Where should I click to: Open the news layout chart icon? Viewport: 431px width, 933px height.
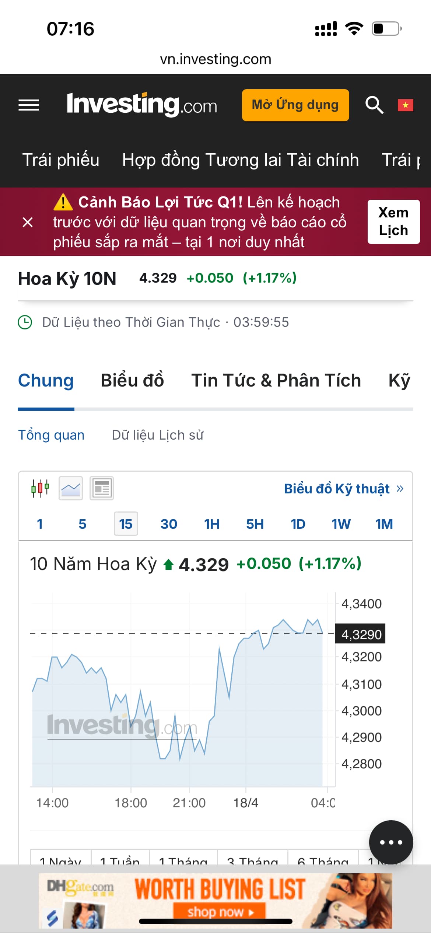102,488
